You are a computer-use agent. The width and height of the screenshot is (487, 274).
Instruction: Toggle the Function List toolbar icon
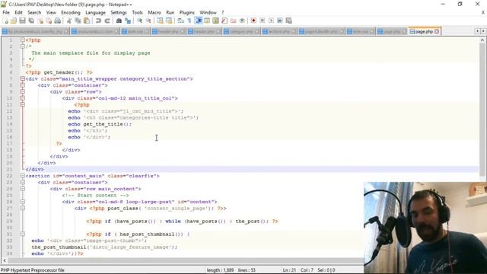[x=224, y=21]
